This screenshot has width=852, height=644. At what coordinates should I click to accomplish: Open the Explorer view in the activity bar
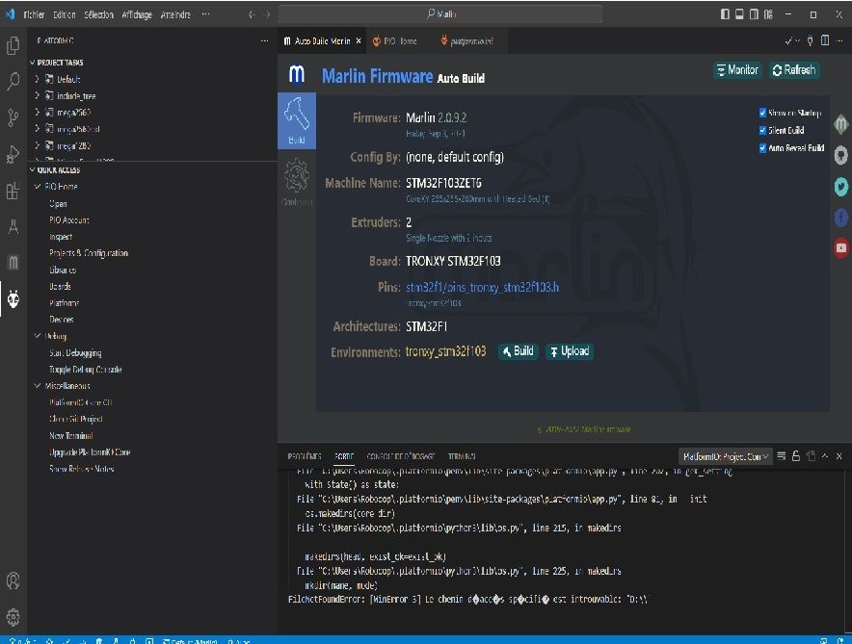click(x=13, y=45)
